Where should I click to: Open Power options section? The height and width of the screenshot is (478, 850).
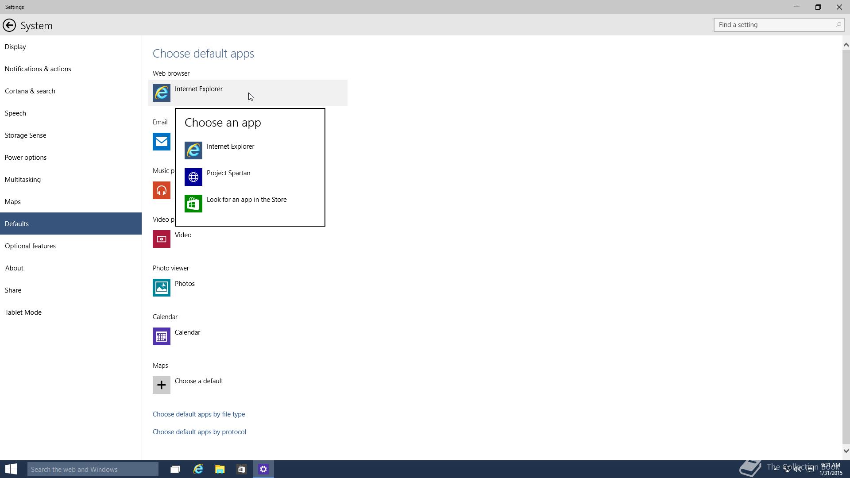71,157
